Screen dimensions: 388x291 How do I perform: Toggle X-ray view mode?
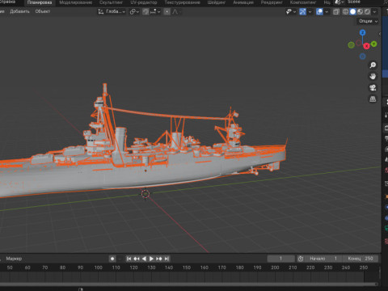336,11
